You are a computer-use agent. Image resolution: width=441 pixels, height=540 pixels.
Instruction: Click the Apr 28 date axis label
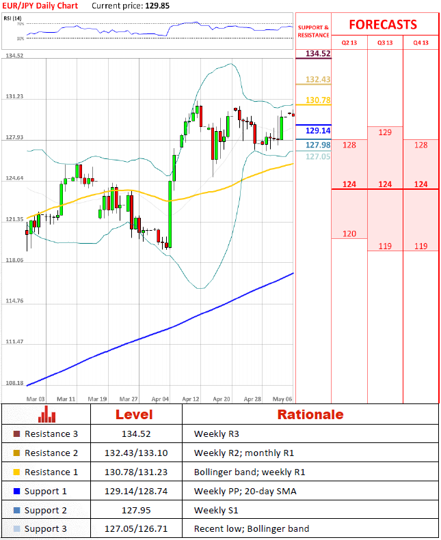pyautogui.click(x=252, y=399)
